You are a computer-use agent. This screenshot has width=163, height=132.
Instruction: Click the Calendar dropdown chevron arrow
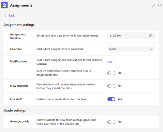[151, 49]
